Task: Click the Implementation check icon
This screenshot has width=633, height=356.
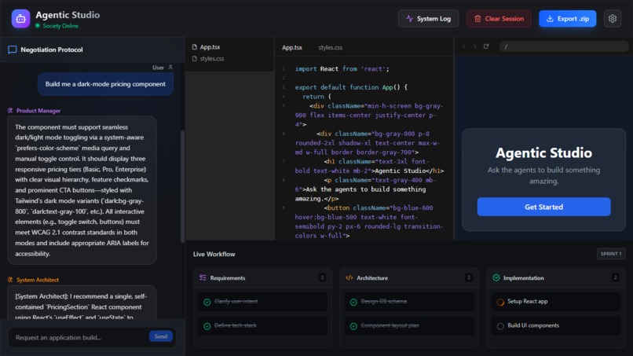Action: [x=496, y=277]
